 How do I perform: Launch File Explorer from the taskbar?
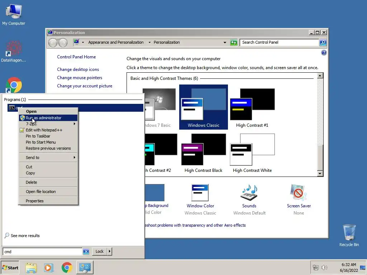[x=31, y=267]
